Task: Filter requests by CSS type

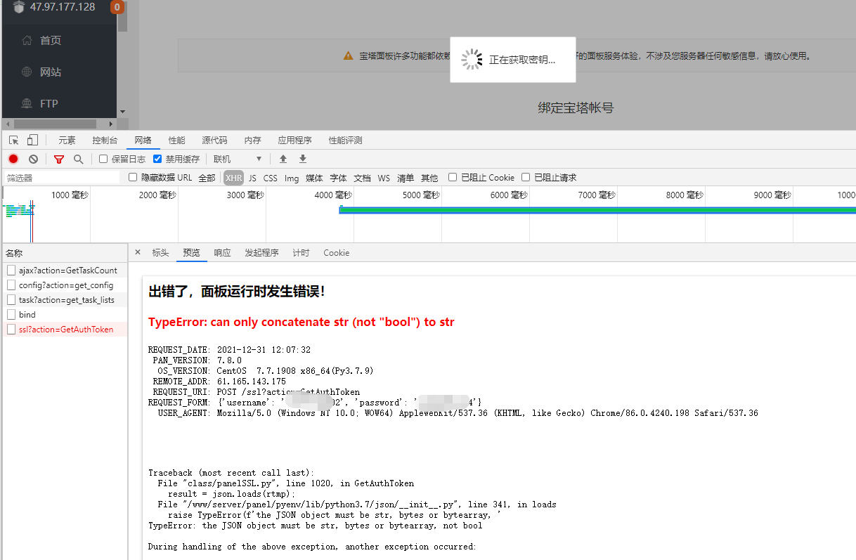Action: click(x=271, y=178)
